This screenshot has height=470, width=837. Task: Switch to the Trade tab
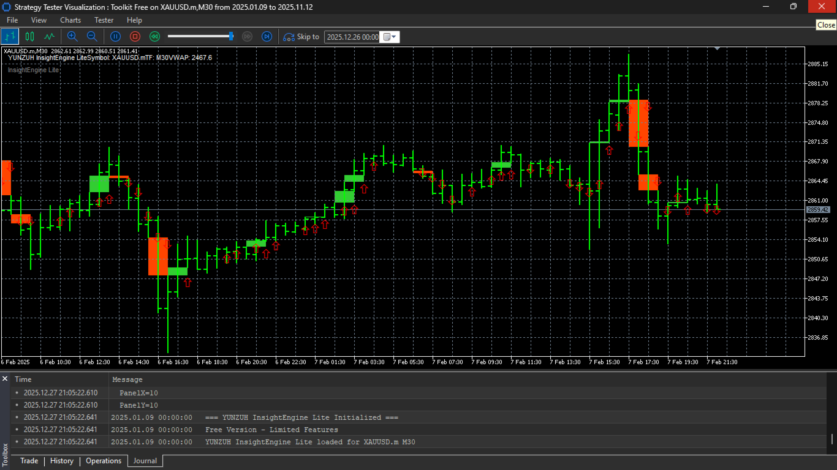(x=29, y=461)
